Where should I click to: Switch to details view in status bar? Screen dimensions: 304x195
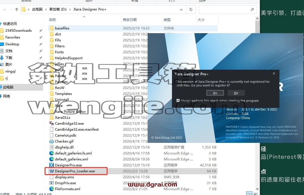click(249, 194)
